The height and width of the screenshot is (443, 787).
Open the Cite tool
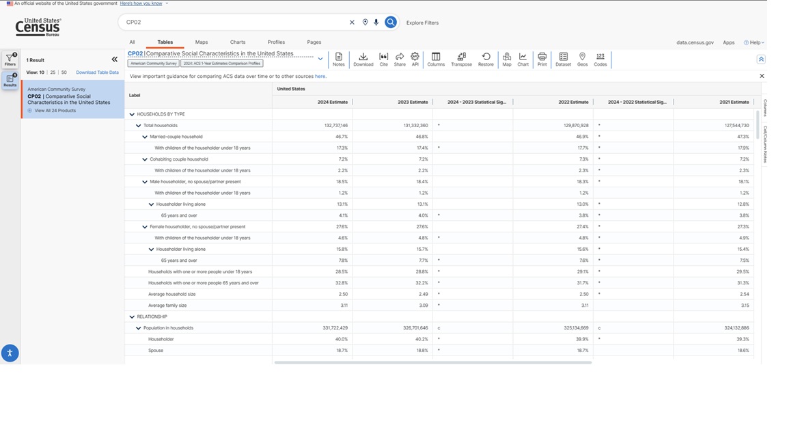(x=383, y=59)
